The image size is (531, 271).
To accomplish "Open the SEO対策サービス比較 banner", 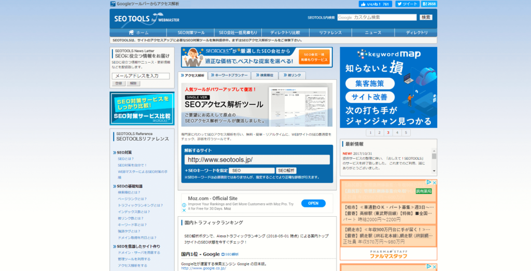I will [142, 109].
